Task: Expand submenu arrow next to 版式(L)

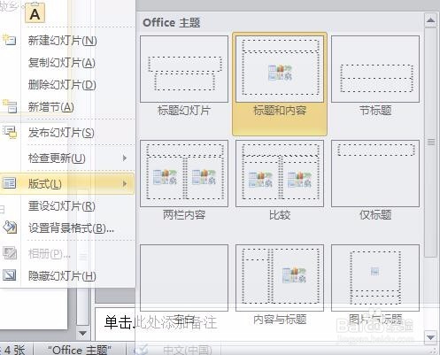Action: click(125, 183)
